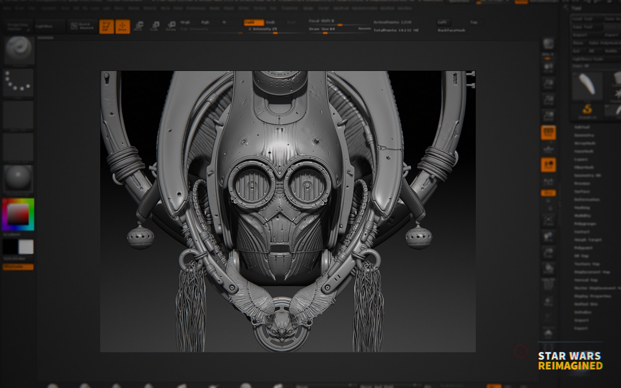Toggle Dynamic draw size
The width and height of the screenshot is (621, 388).
364,29
